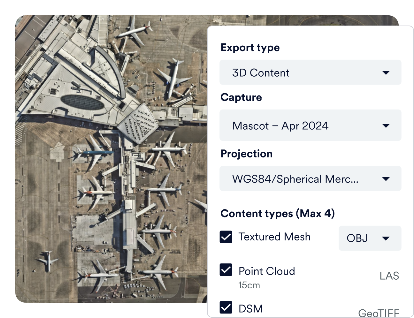The image size is (414, 318).
Task: Click the Mascot – Apr 2024 capture
Action: (x=280, y=125)
